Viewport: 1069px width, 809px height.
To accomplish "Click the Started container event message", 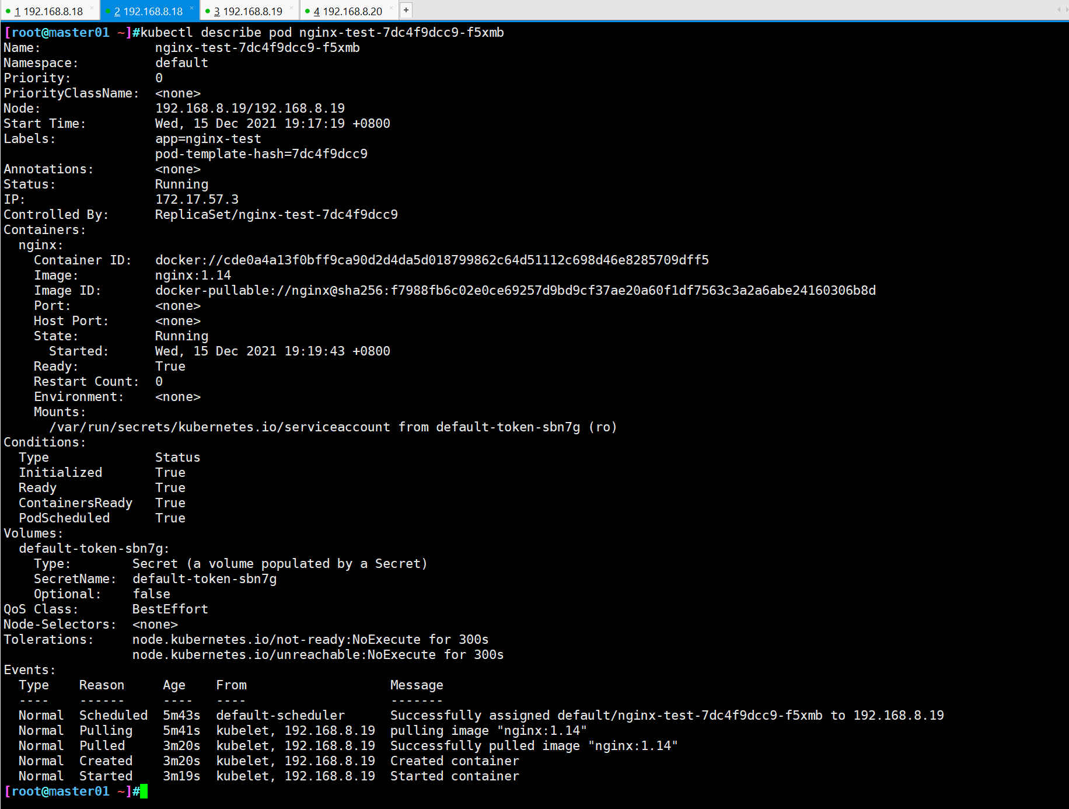I will [455, 776].
